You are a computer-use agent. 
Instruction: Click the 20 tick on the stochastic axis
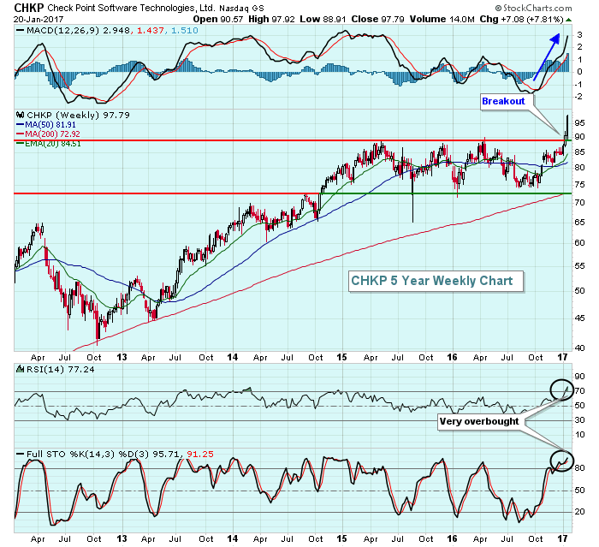[579, 512]
